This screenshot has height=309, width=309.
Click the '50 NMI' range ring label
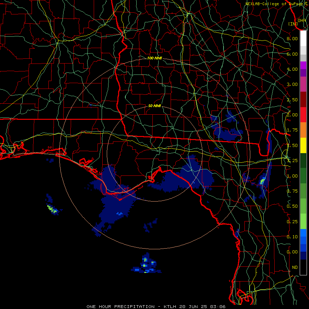pyautogui.click(x=154, y=106)
